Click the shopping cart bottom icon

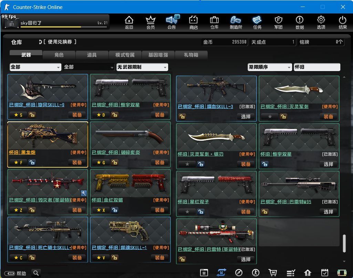(273, 272)
